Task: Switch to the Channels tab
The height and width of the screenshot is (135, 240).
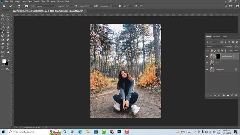Action: 217,37
